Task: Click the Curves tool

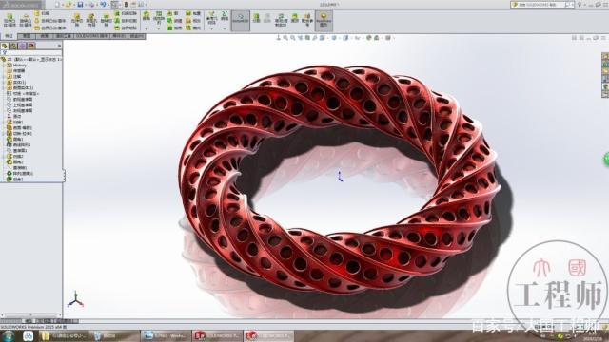Action: (x=225, y=16)
